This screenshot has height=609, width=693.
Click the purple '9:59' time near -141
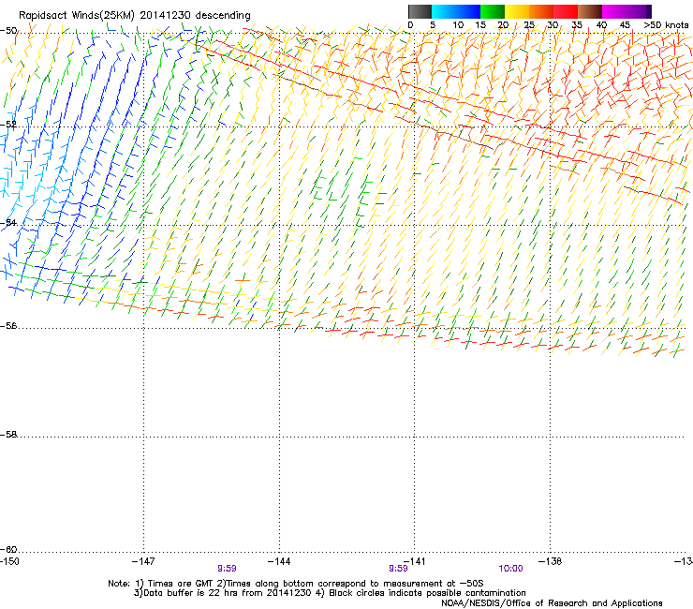(x=398, y=569)
